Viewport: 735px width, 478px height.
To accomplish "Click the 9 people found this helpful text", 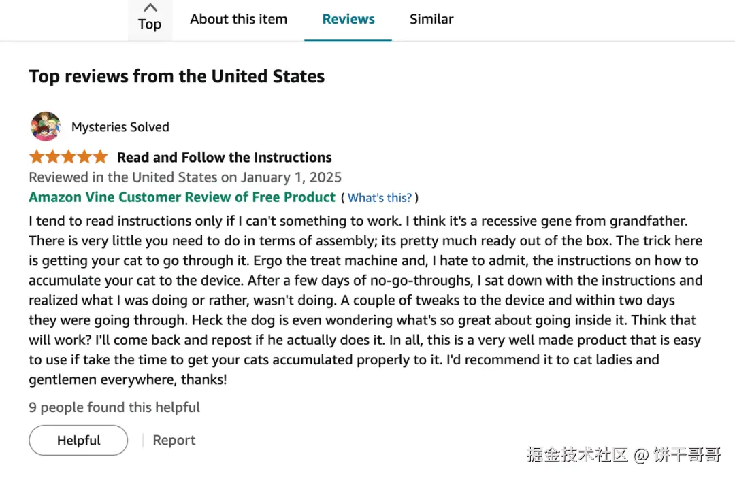I will click(x=114, y=407).
